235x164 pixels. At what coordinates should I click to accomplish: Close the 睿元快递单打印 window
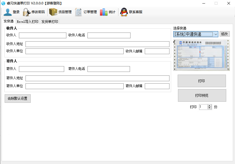tap(228, 3)
